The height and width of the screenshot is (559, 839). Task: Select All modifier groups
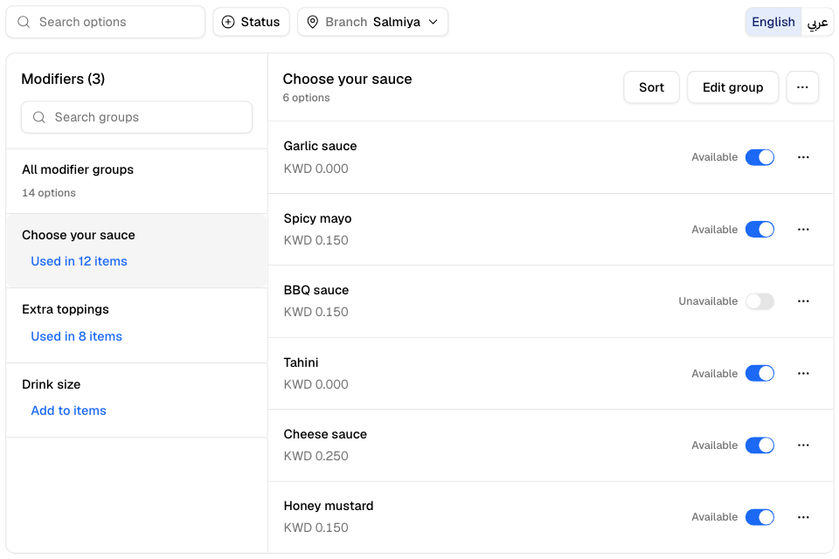coord(137,181)
